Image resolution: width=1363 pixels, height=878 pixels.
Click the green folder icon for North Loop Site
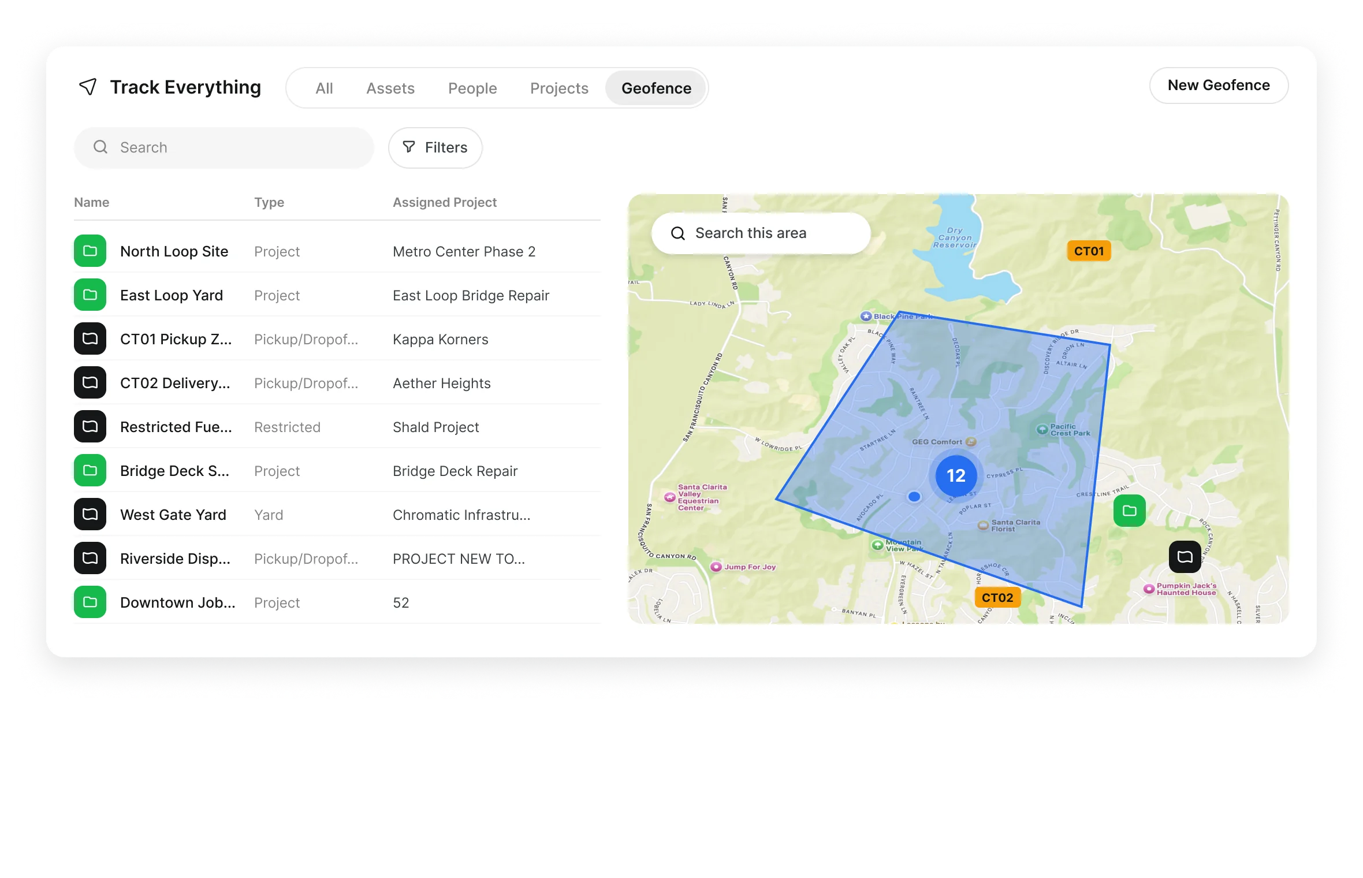coord(90,251)
